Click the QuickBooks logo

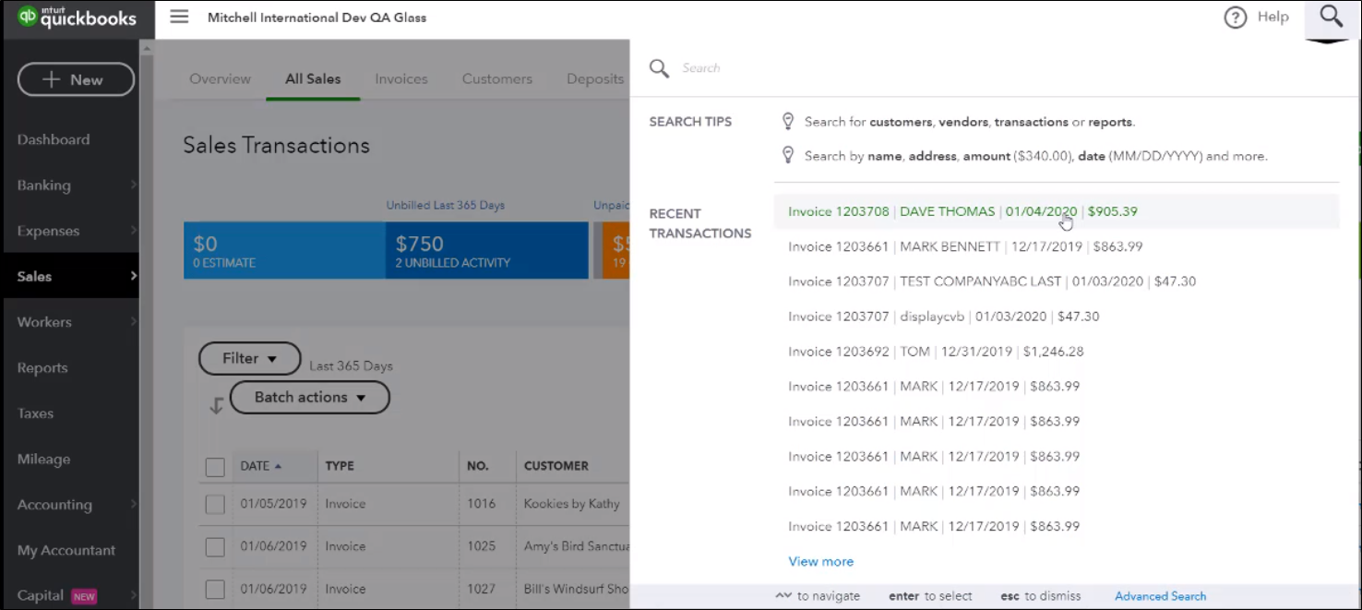pyautogui.click(x=77, y=18)
